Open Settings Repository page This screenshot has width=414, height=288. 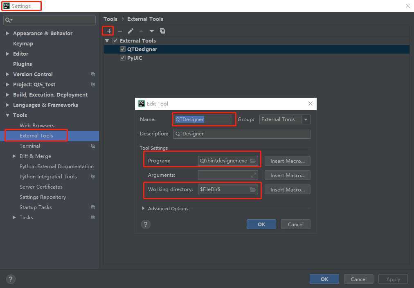coord(43,197)
